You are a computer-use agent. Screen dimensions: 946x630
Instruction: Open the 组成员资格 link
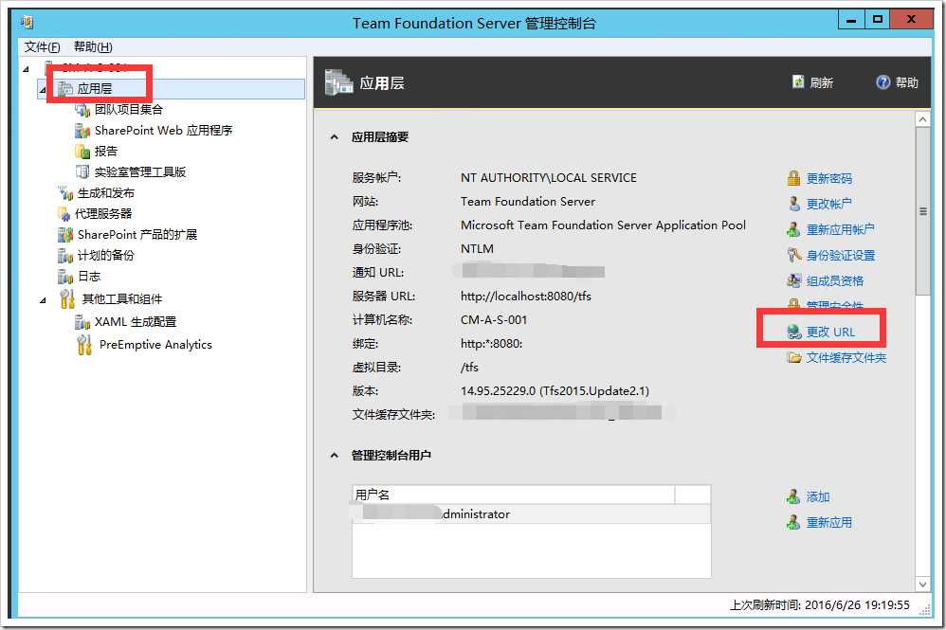click(x=835, y=281)
